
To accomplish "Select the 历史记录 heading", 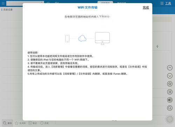I will coord(8,10).
